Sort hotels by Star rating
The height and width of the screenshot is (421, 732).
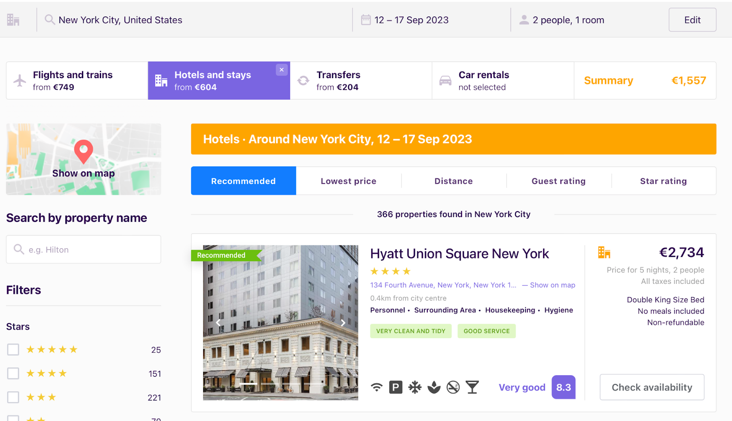pyautogui.click(x=663, y=181)
